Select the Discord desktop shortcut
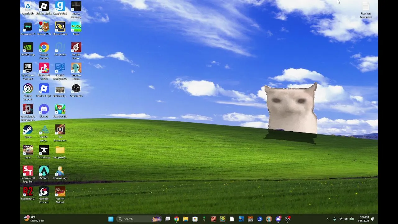 (x=44, y=111)
